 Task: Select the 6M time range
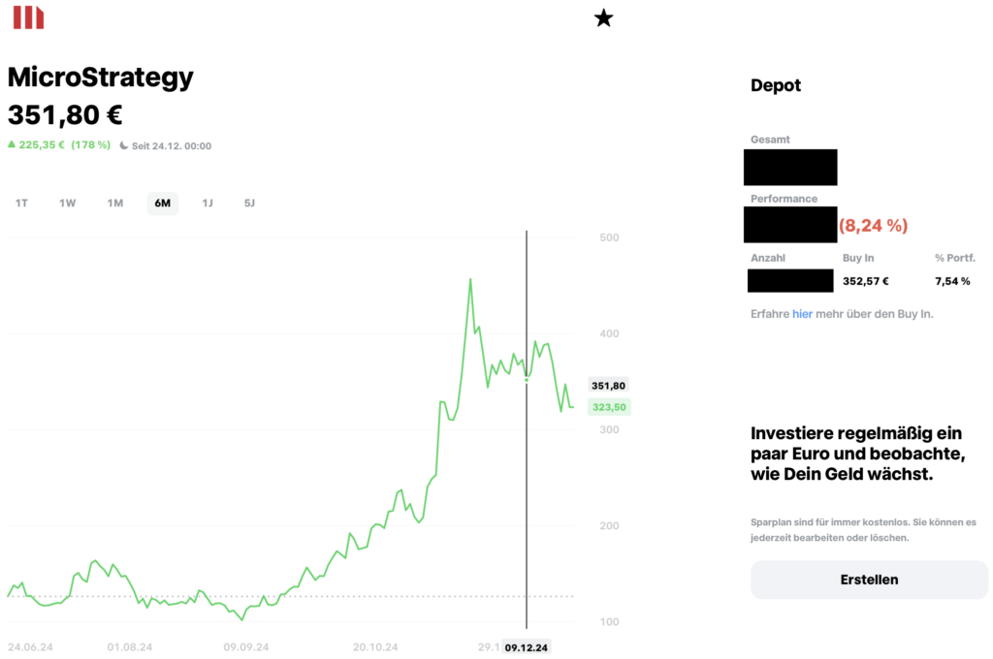click(163, 204)
